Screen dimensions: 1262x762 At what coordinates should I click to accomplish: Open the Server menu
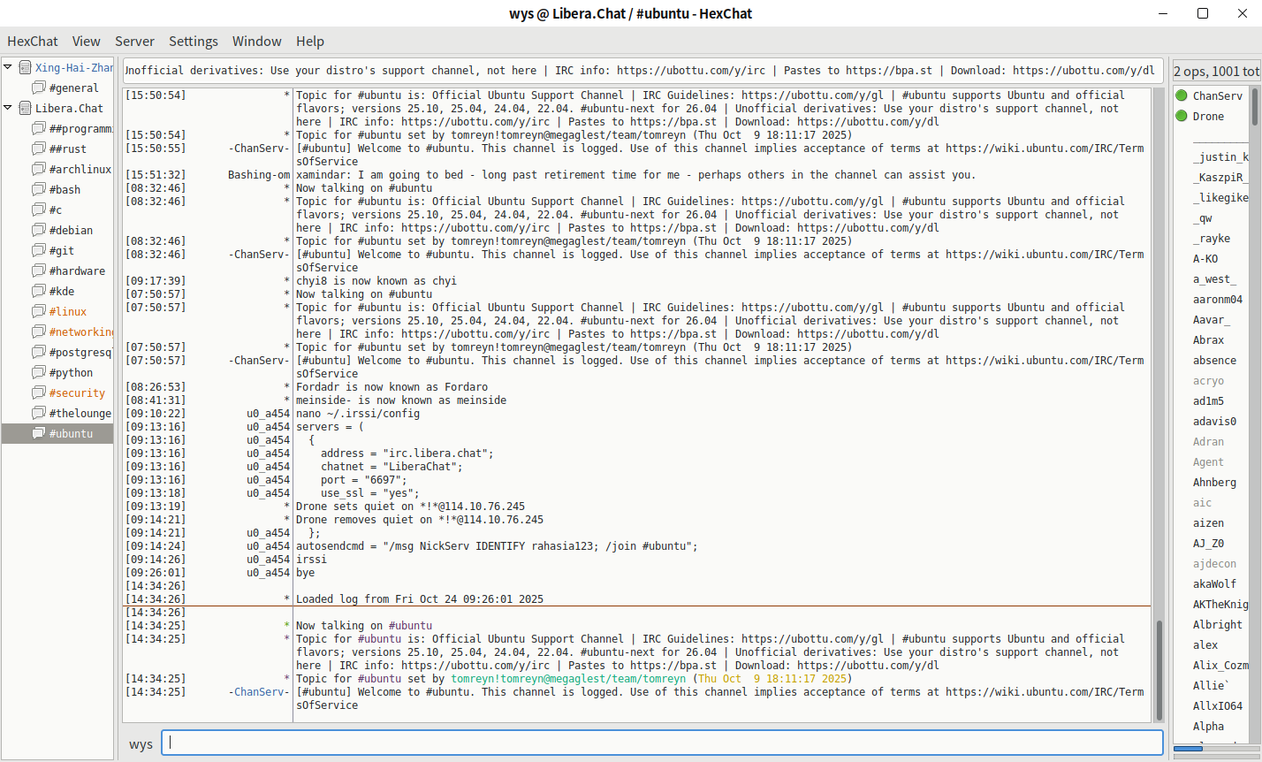(134, 41)
